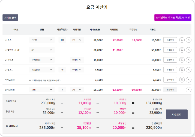Click U+웹팩스 usage fee 15,000원
This screenshot has width=195, height=137.
(x=156, y=60)
